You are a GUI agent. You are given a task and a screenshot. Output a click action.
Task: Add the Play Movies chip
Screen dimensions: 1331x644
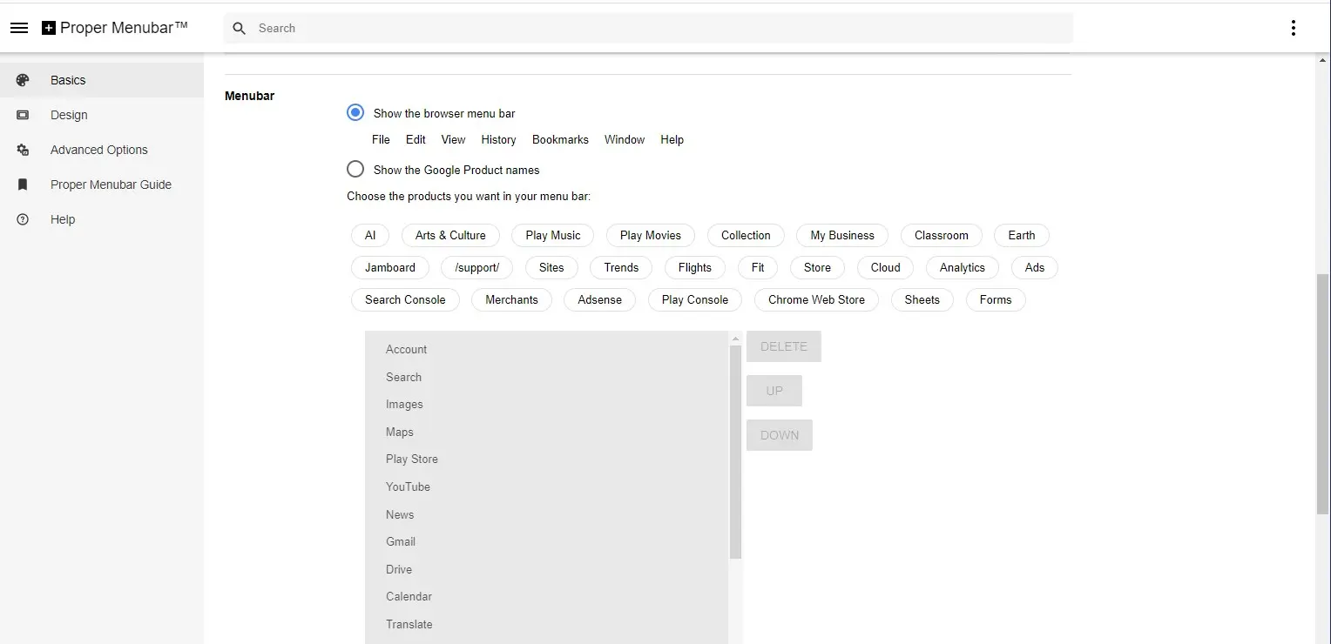[651, 235]
